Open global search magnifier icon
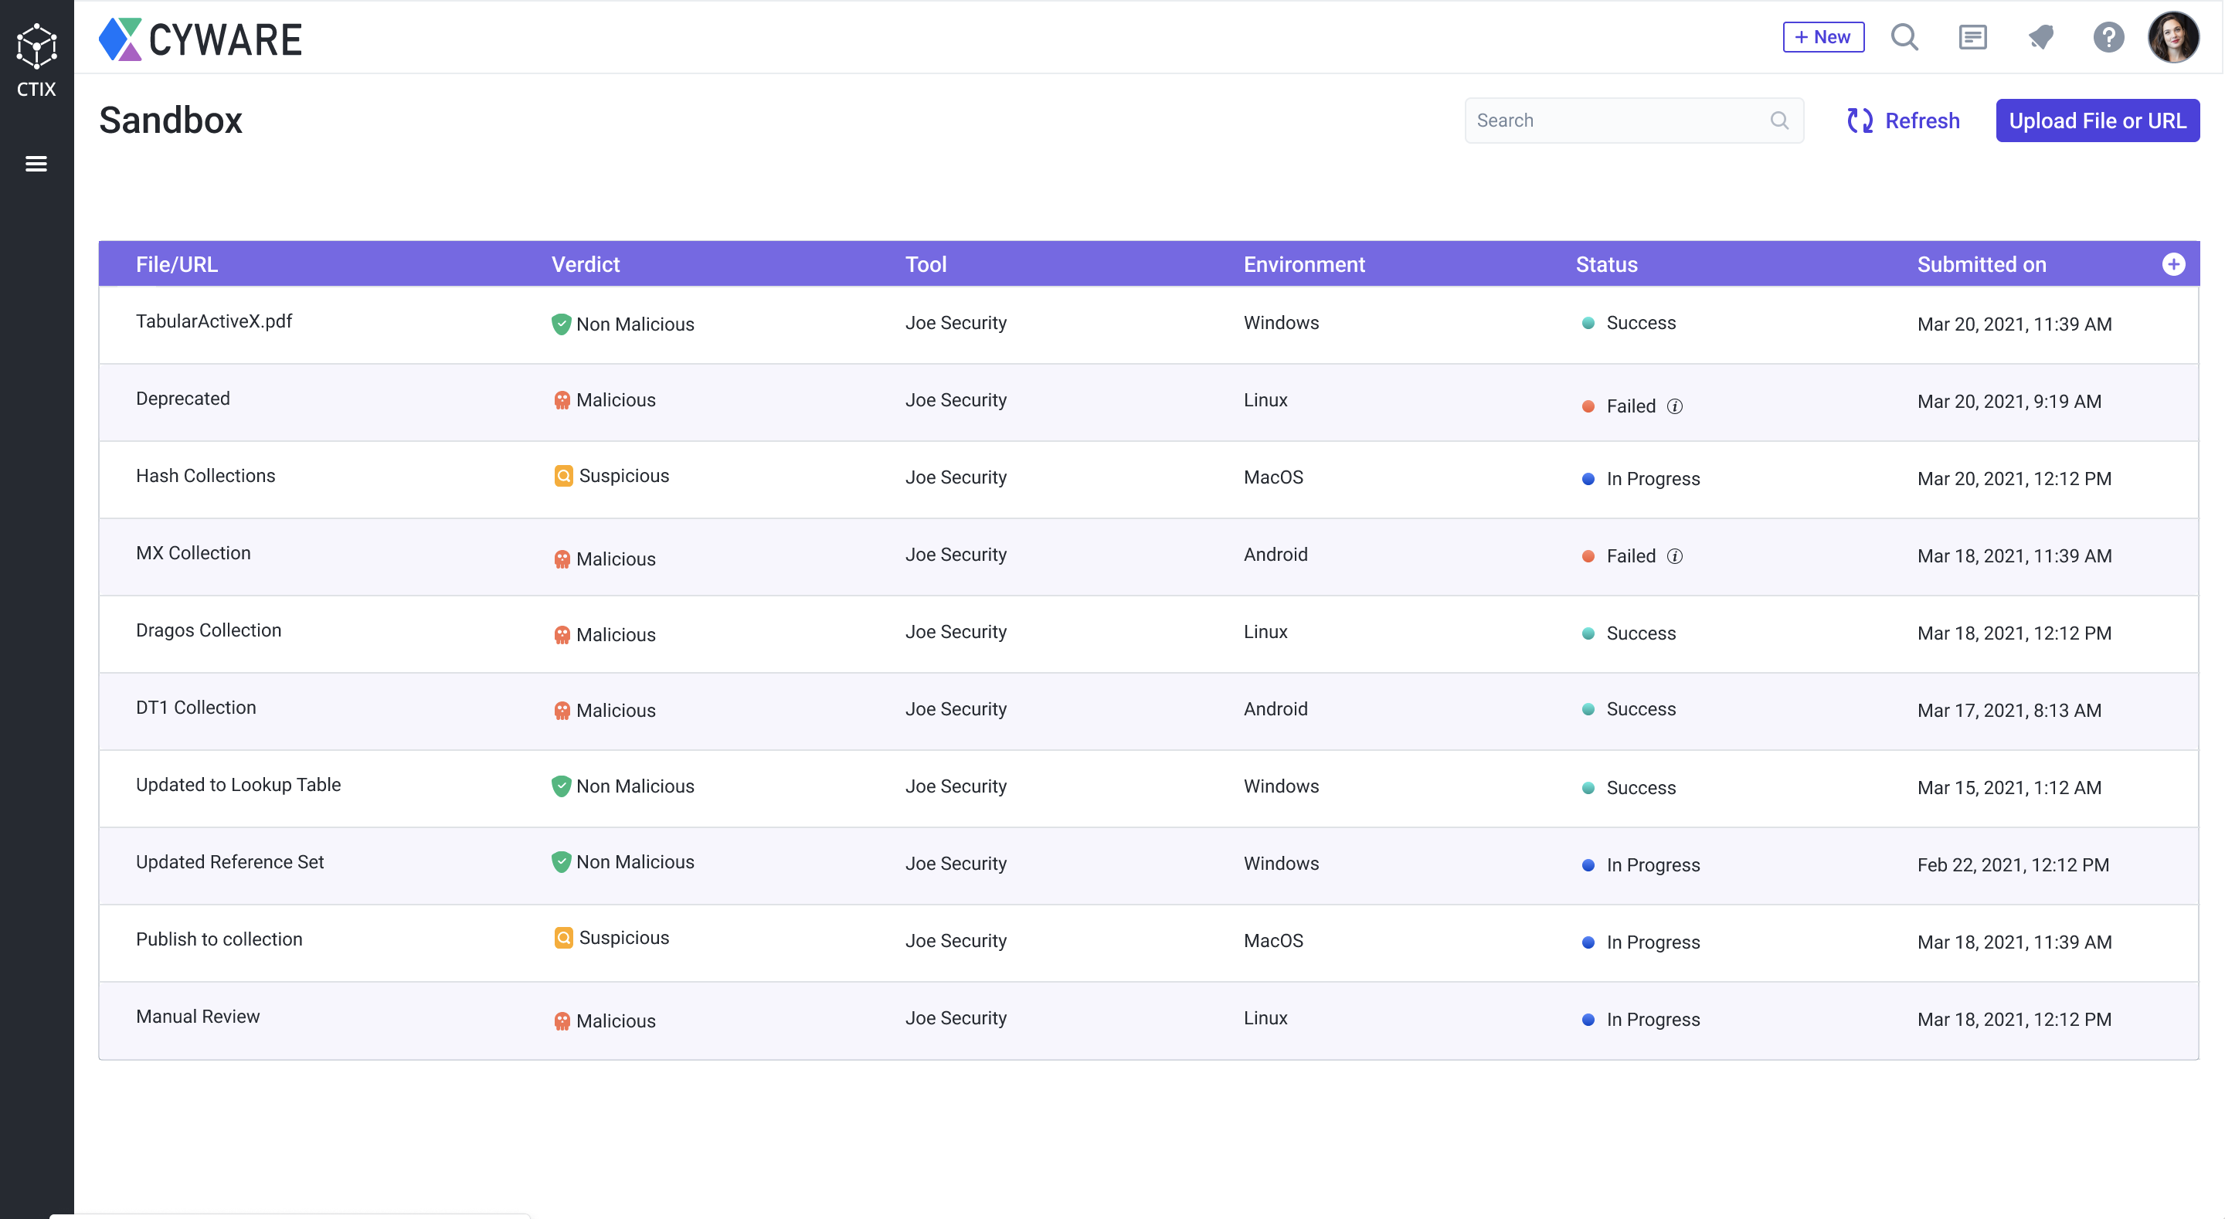Image resolution: width=2225 pixels, height=1219 pixels. (1904, 37)
